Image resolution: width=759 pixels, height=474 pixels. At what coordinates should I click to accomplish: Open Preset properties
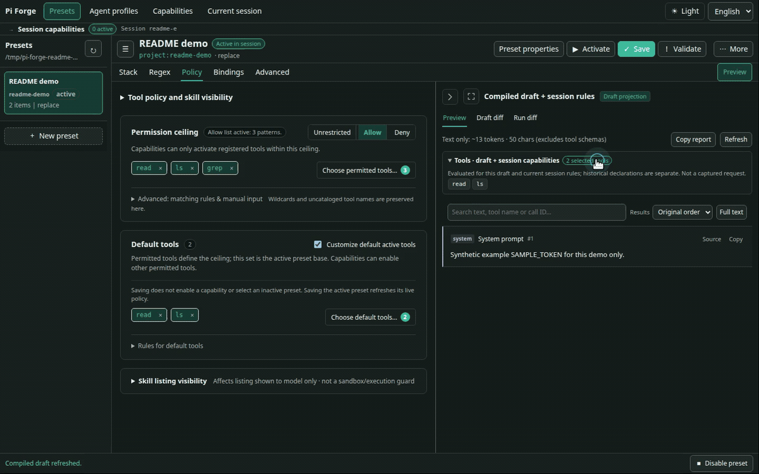529,49
